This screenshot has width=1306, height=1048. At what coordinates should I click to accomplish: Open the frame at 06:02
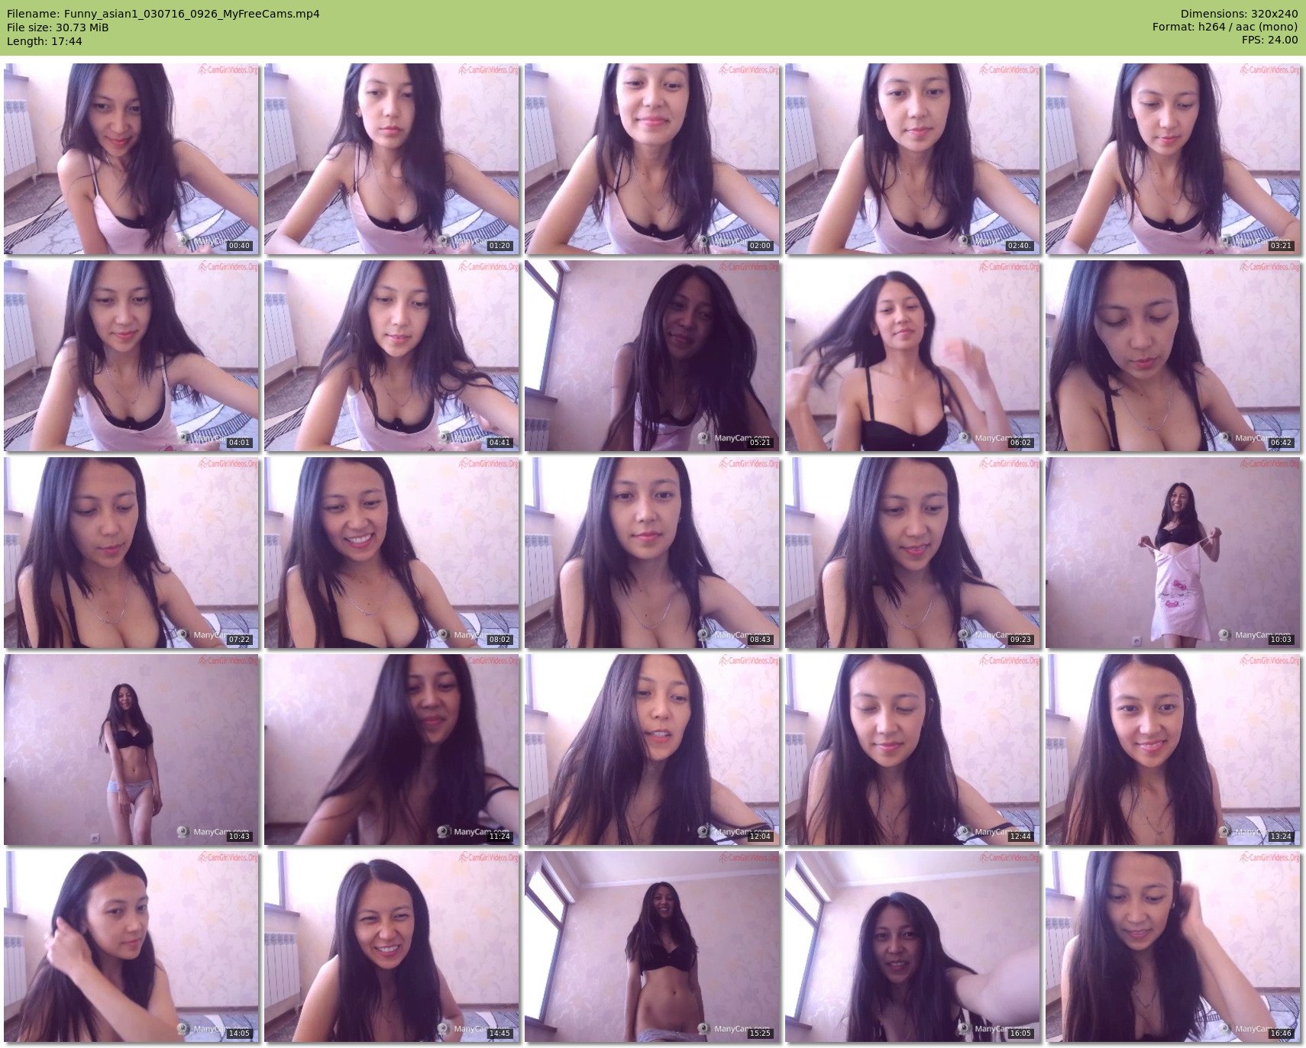tap(912, 356)
